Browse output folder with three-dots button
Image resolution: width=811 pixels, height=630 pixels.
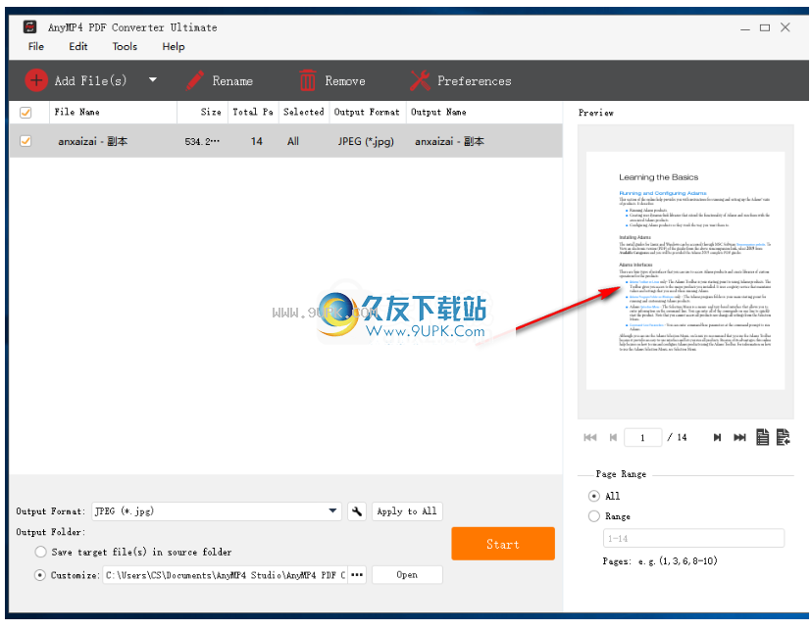coord(357,575)
